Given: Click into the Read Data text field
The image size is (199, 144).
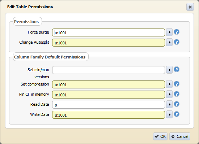Looking at the screenshot, I should tap(109, 105).
